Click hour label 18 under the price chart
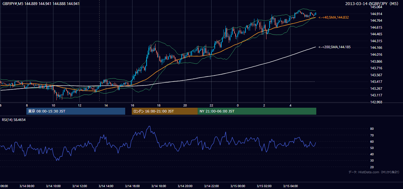This screenshot has height=189, width=403. [x=159, y=105]
